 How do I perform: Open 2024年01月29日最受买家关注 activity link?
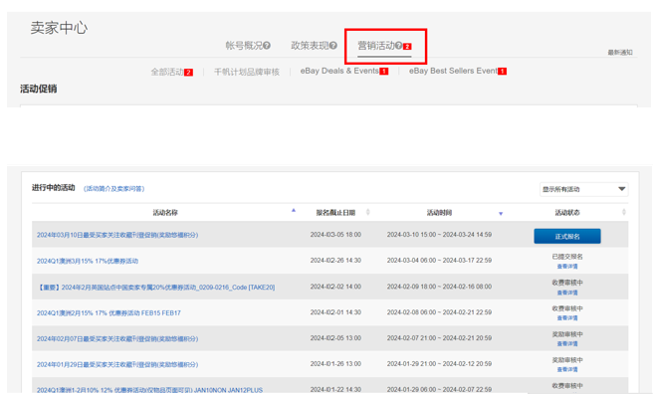[x=117, y=365]
